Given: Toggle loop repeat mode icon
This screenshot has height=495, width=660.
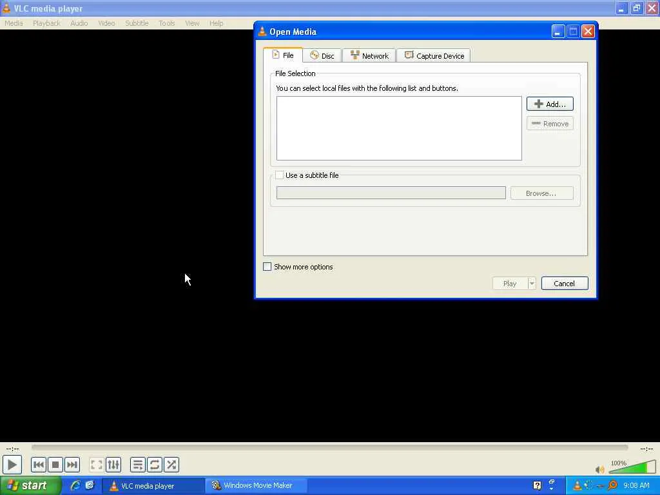Looking at the screenshot, I should pyautogui.click(x=155, y=465).
